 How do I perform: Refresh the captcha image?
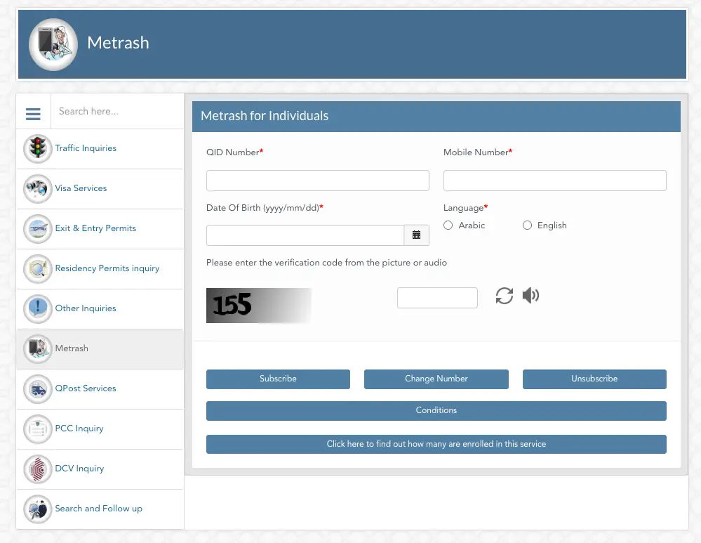[504, 296]
